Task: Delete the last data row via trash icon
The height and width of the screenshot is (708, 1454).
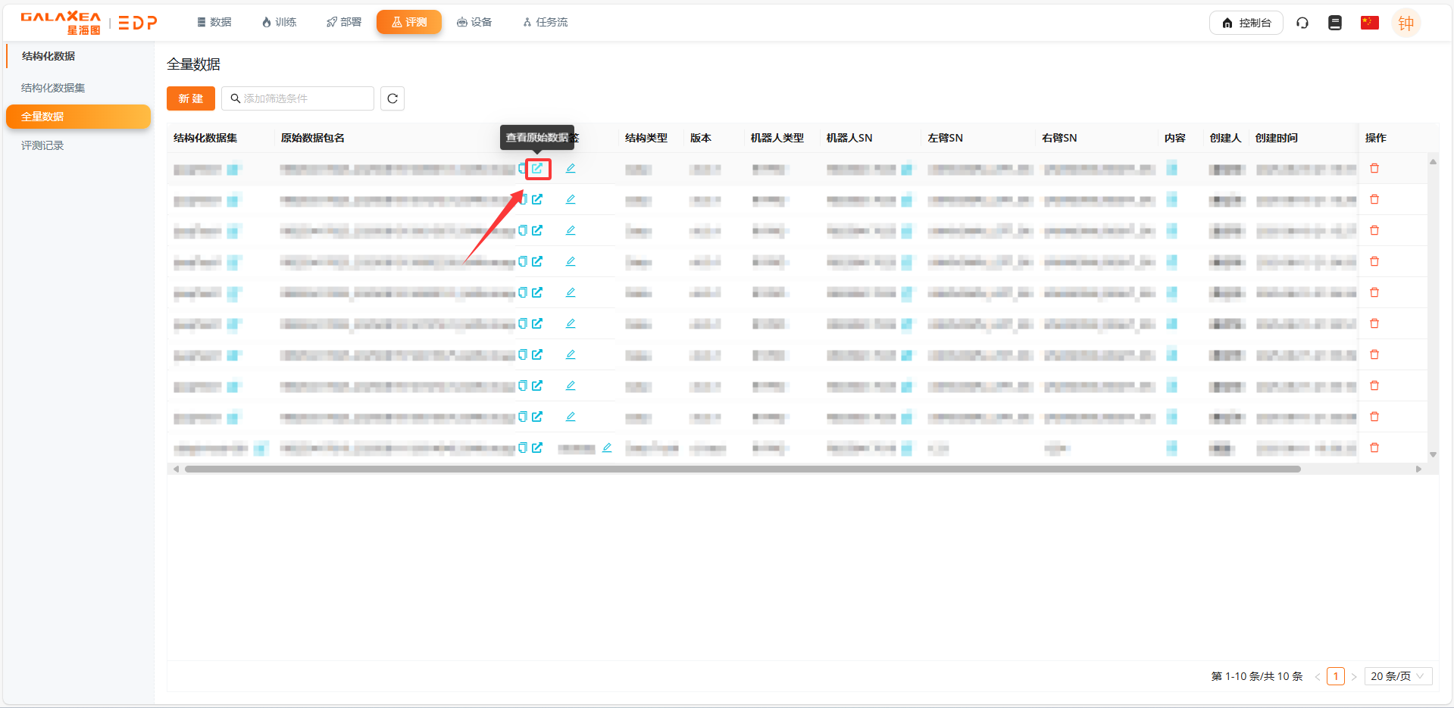Action: point(1374,448)
